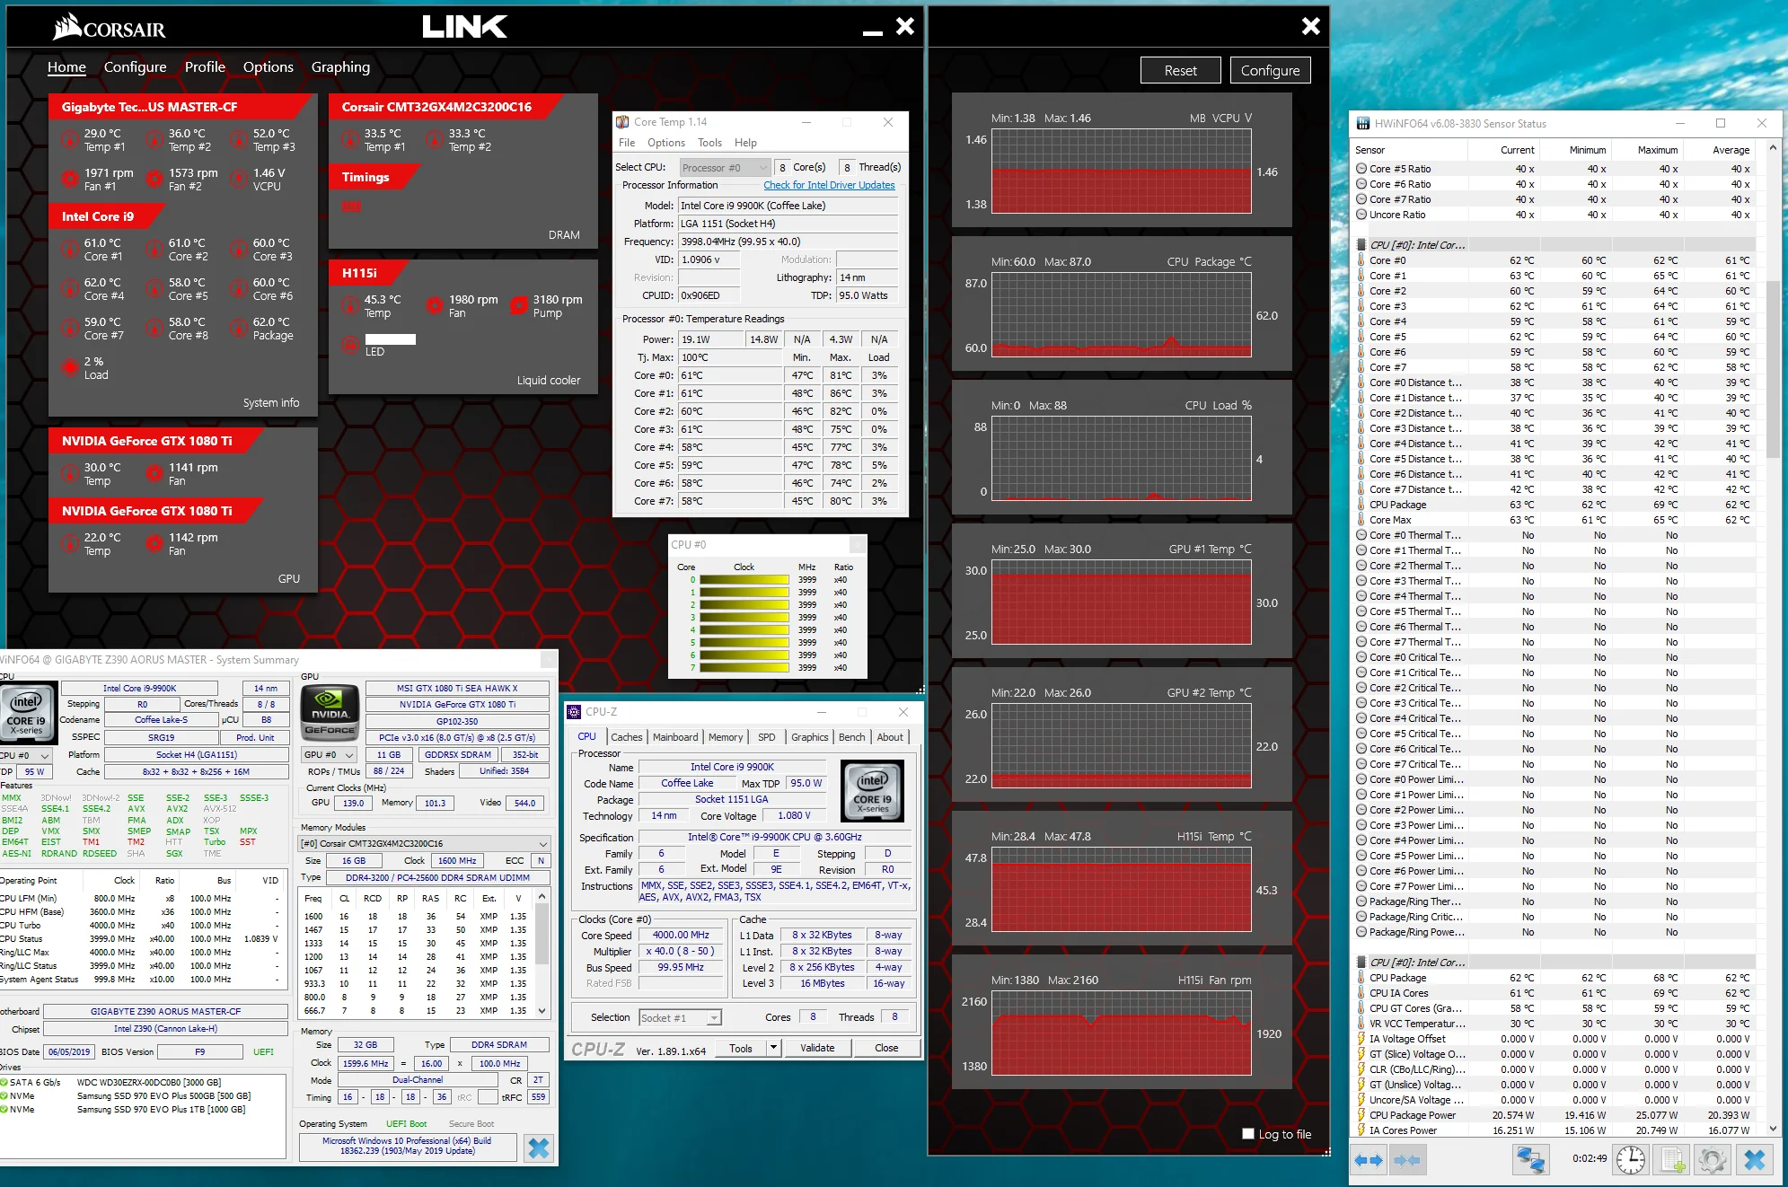Click the Intel Core i9 logo in CPU-Z
Viewport: 1788px width, 1187px height.
(x=872, y=790)
